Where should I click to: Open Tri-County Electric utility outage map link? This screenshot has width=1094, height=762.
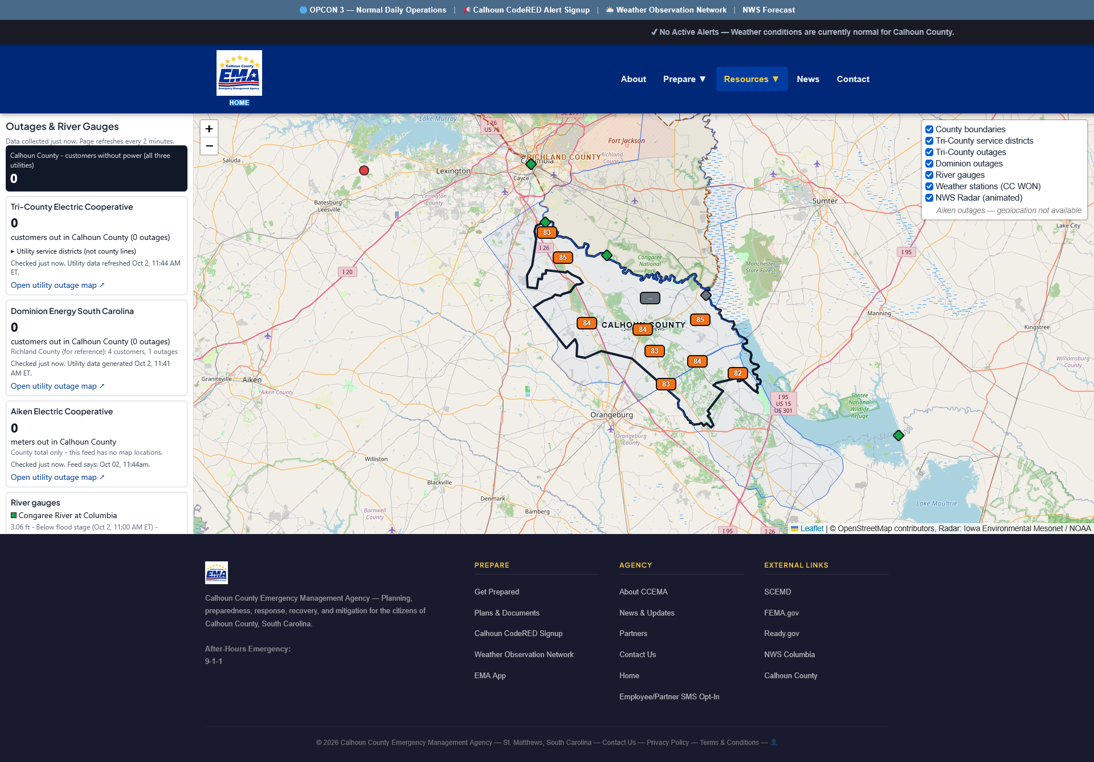point(58,285)
